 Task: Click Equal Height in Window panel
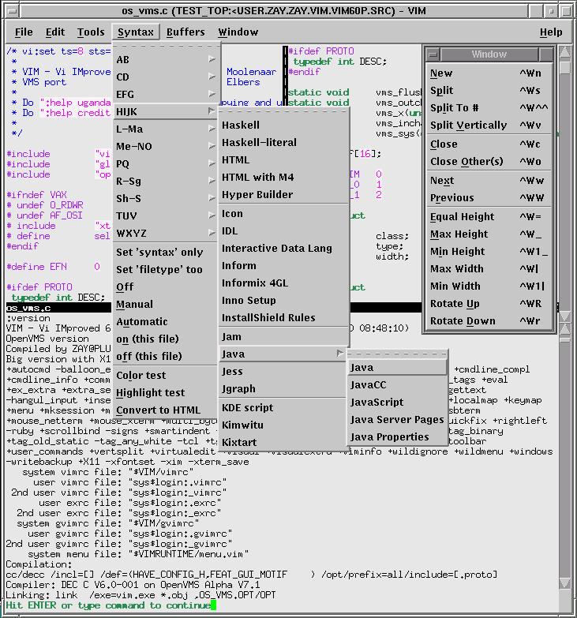(x=489, y=217)
